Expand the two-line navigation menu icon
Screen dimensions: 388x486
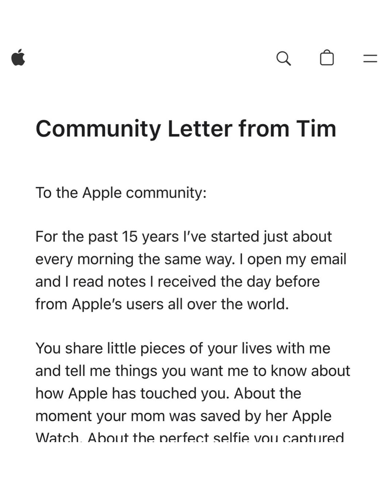[x=370, y=58]
